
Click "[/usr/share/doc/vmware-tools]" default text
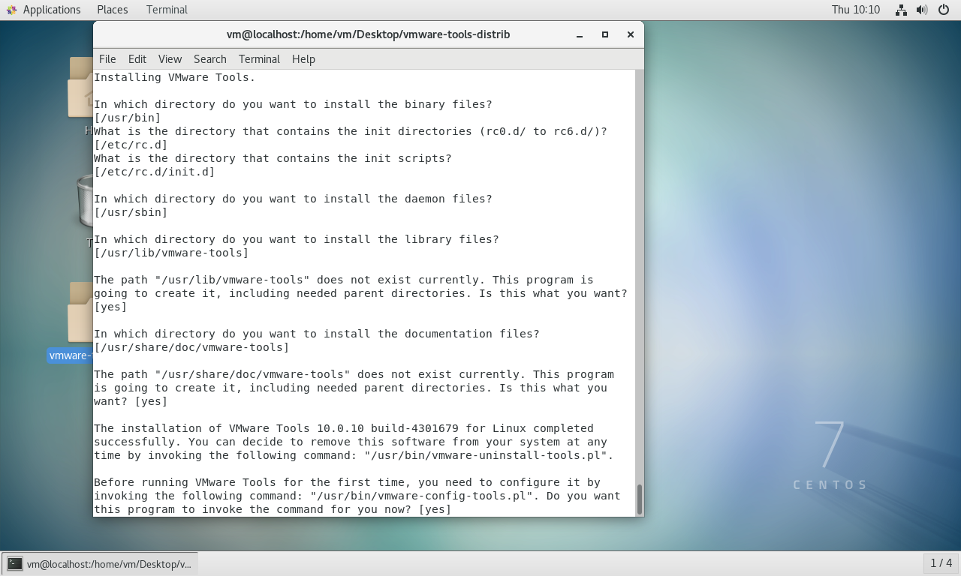191,347
